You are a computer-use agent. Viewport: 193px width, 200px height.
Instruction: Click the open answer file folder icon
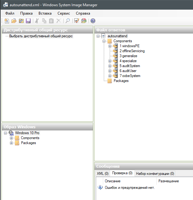(14, 21)
